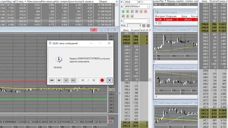Click the green horizontal level line on the main chart
This screenshot has width=228, height=128.
(54, 99)
